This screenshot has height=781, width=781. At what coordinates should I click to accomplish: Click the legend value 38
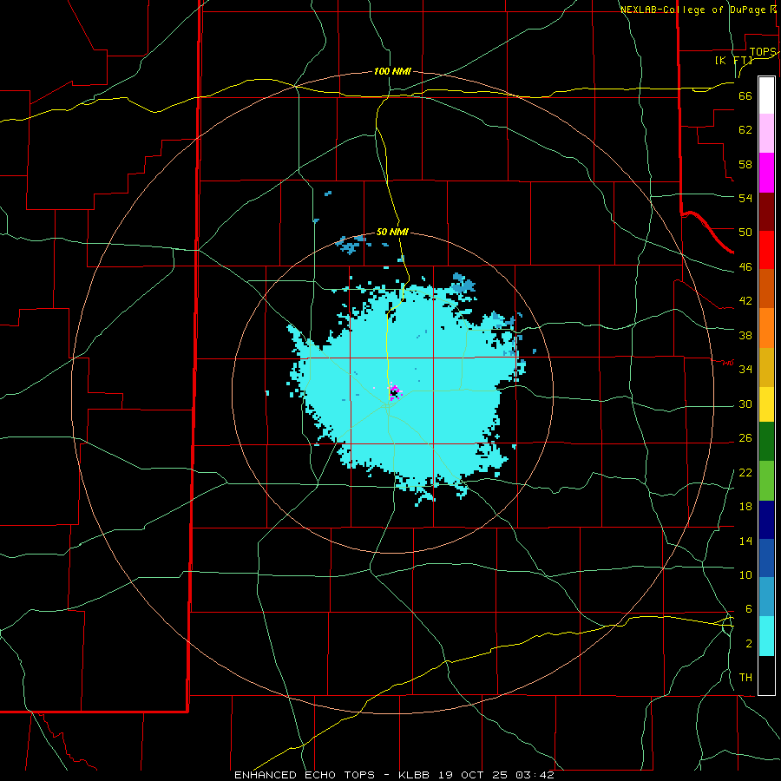pyautogui.click(x=745, y=335)
